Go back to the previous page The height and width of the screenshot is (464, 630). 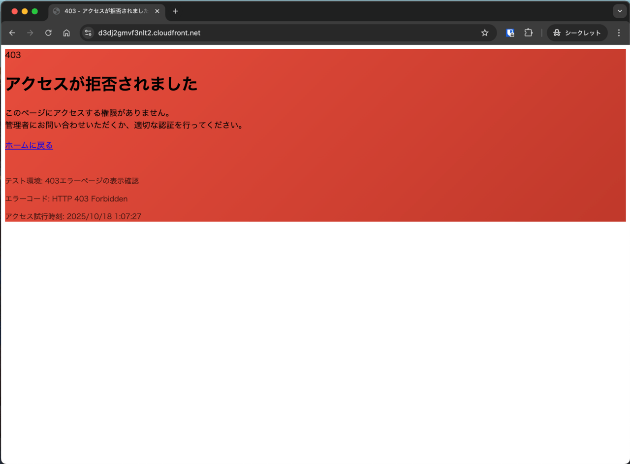12,33
